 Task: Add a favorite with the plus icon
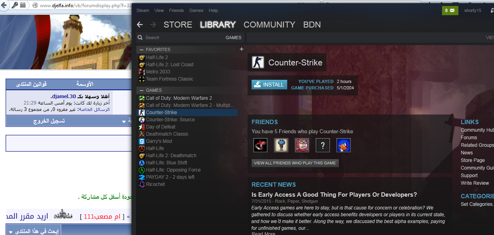pos(241,49)
